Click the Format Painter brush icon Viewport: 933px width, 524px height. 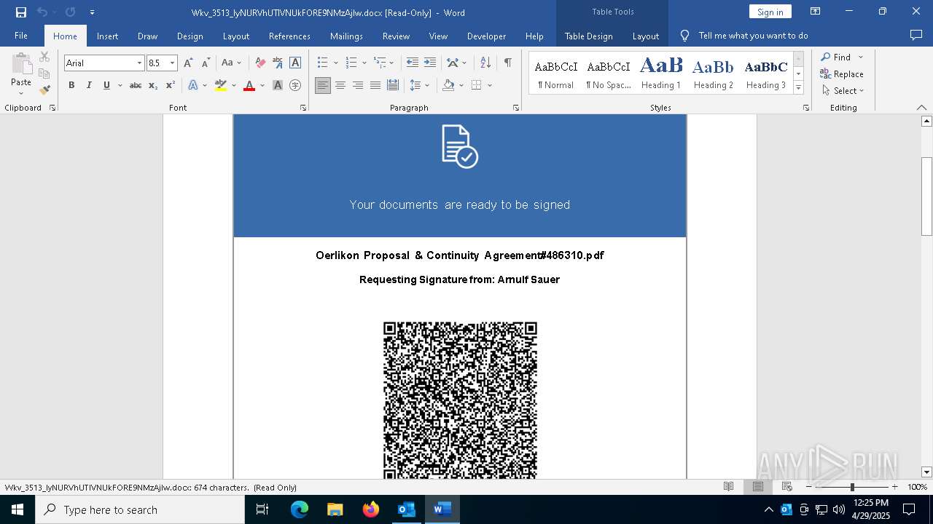pyautogui.click(x=44, y=90)
